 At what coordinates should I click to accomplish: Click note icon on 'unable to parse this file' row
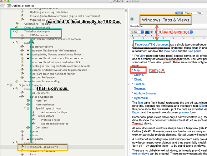pyautogui.click(x=22, y=70)
